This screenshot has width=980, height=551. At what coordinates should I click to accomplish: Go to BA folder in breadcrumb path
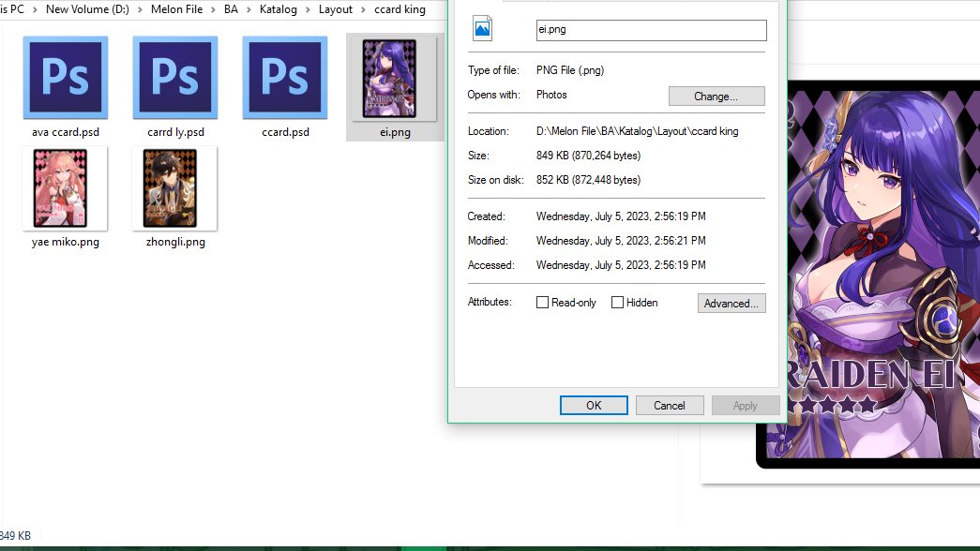(232, 9)
